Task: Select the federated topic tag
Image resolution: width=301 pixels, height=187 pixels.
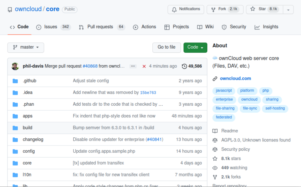Action: (x=223, y=117)
